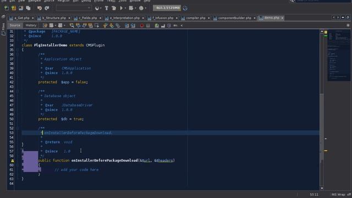Open the project configuration combo box
The width and height of the screenshot is (352, 198).
click(x=74, y=8)
